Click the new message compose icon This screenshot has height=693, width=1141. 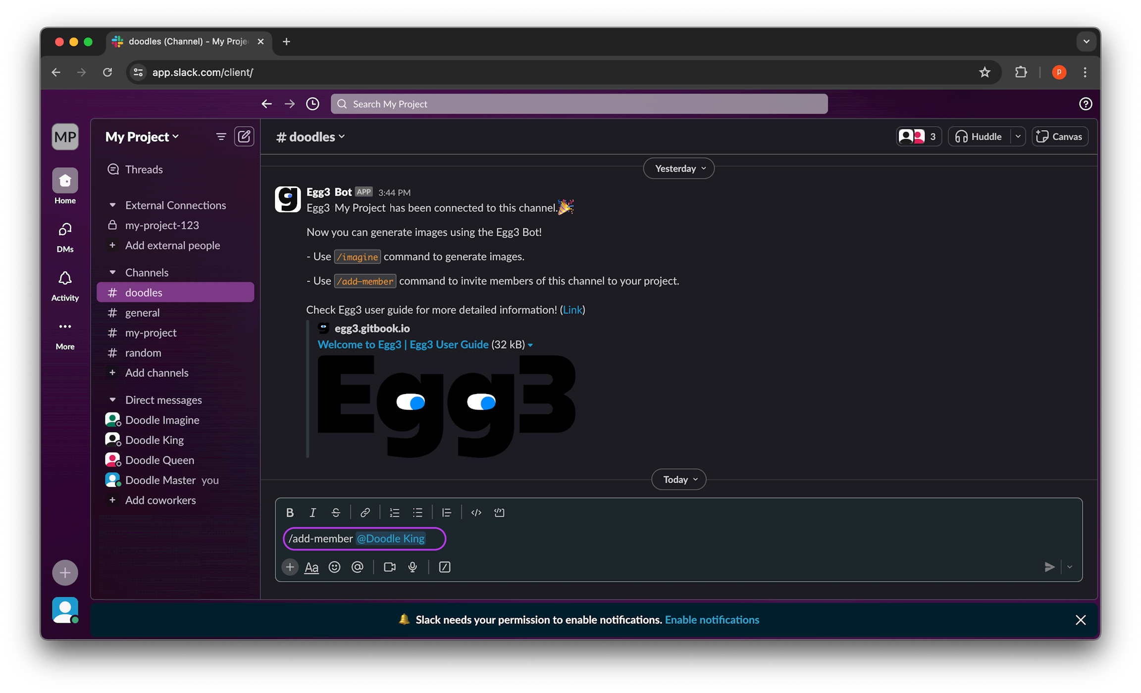coord(244,136)
